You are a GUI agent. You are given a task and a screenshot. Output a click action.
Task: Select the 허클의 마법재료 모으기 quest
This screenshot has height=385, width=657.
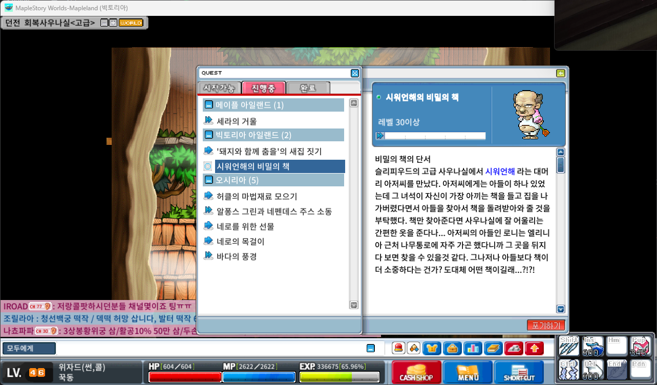click(257, 197)
